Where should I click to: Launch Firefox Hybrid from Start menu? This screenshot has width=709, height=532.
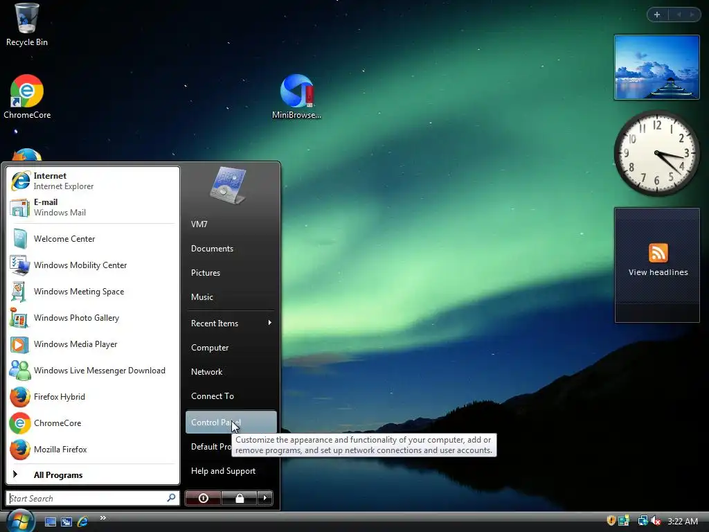(92, 397)
